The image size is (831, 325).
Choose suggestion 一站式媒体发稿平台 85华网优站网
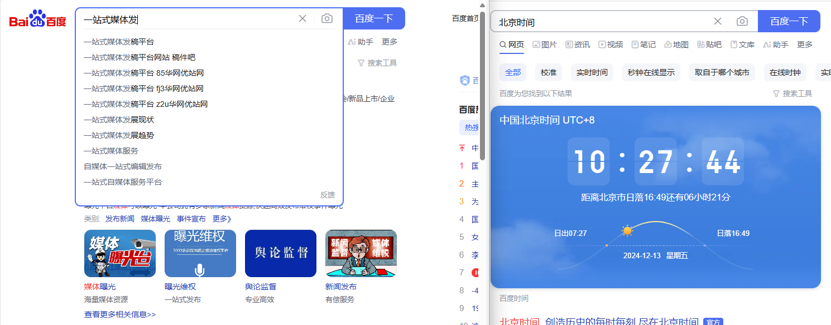pos(144,73)
